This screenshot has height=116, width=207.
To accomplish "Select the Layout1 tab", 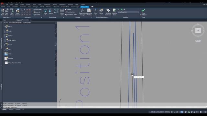I will point(11,110).
